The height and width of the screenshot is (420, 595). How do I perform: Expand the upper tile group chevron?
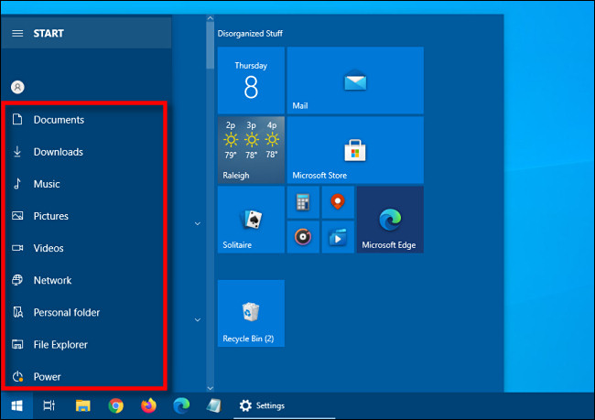coord(197,222)
